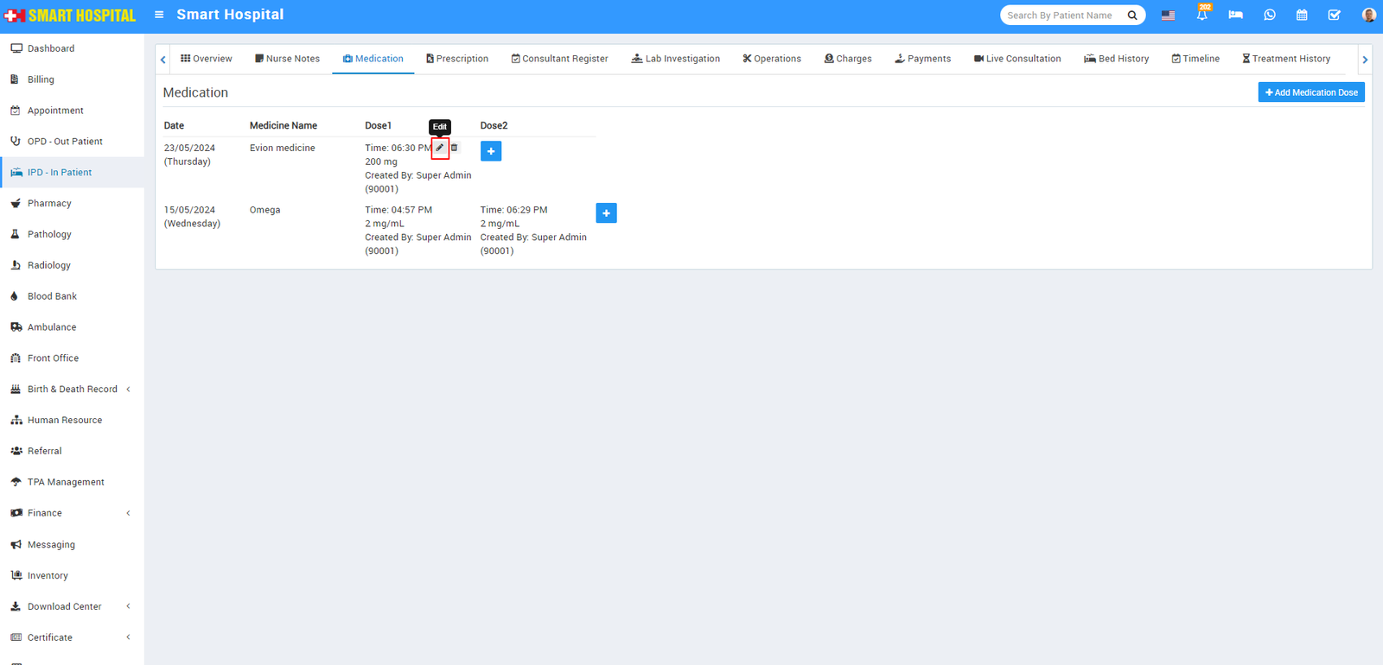This screenshot has height=665, width=1383.
Task: Add a dose for Omega with the plus button
Action: click(x=606, y=213)
